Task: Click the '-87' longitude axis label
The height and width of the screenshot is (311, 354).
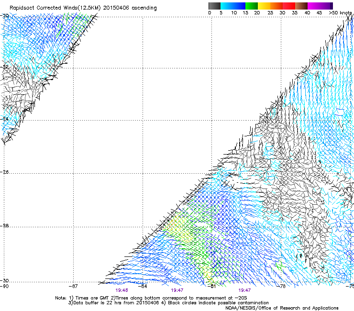Action: (x=73, y=286)
